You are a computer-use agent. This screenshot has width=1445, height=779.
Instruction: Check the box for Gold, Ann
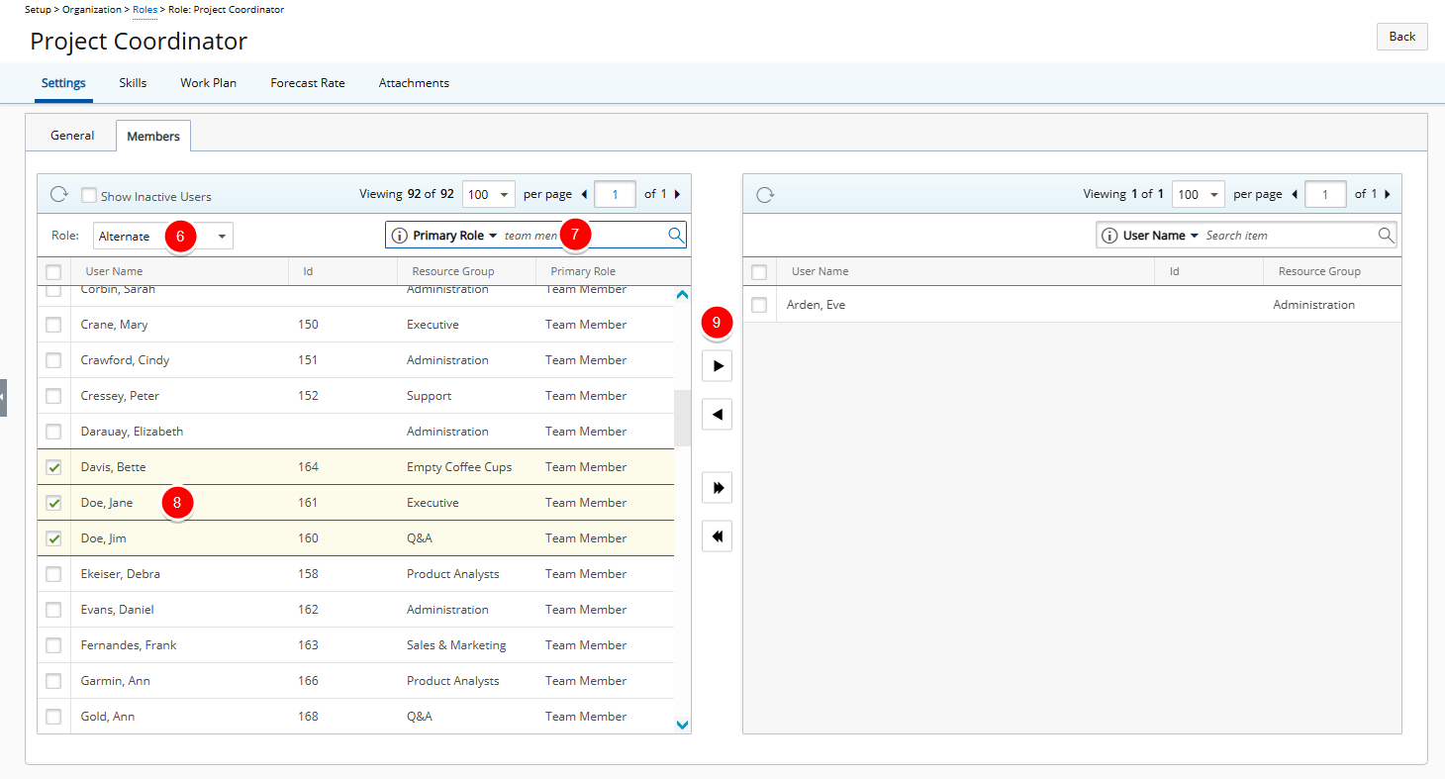[x=53, y=717]
